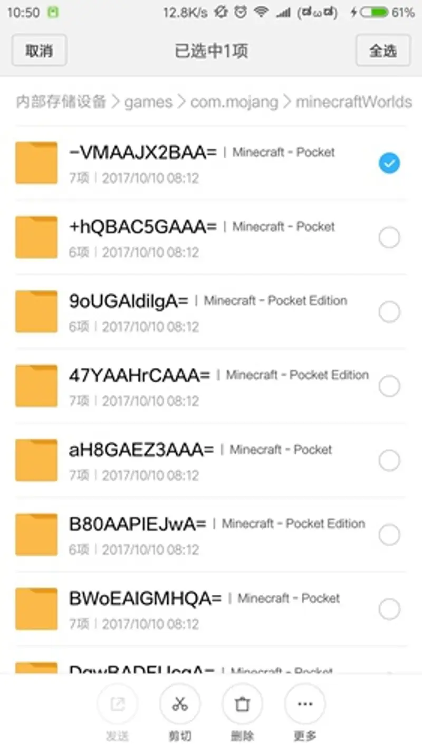The image size is (422, 751).
Task: Open the BWoEAIGMHQA= folder icon
Action: 36,609
